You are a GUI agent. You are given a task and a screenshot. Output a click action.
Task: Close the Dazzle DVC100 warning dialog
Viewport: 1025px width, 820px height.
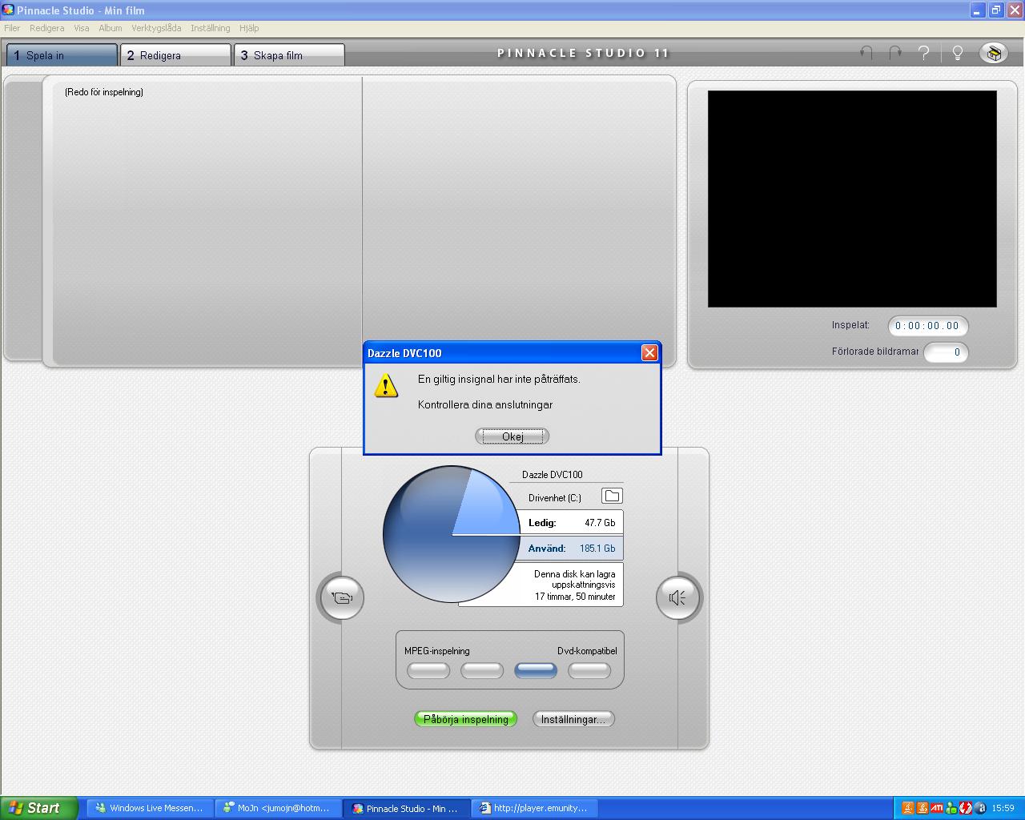pos(649,352)
